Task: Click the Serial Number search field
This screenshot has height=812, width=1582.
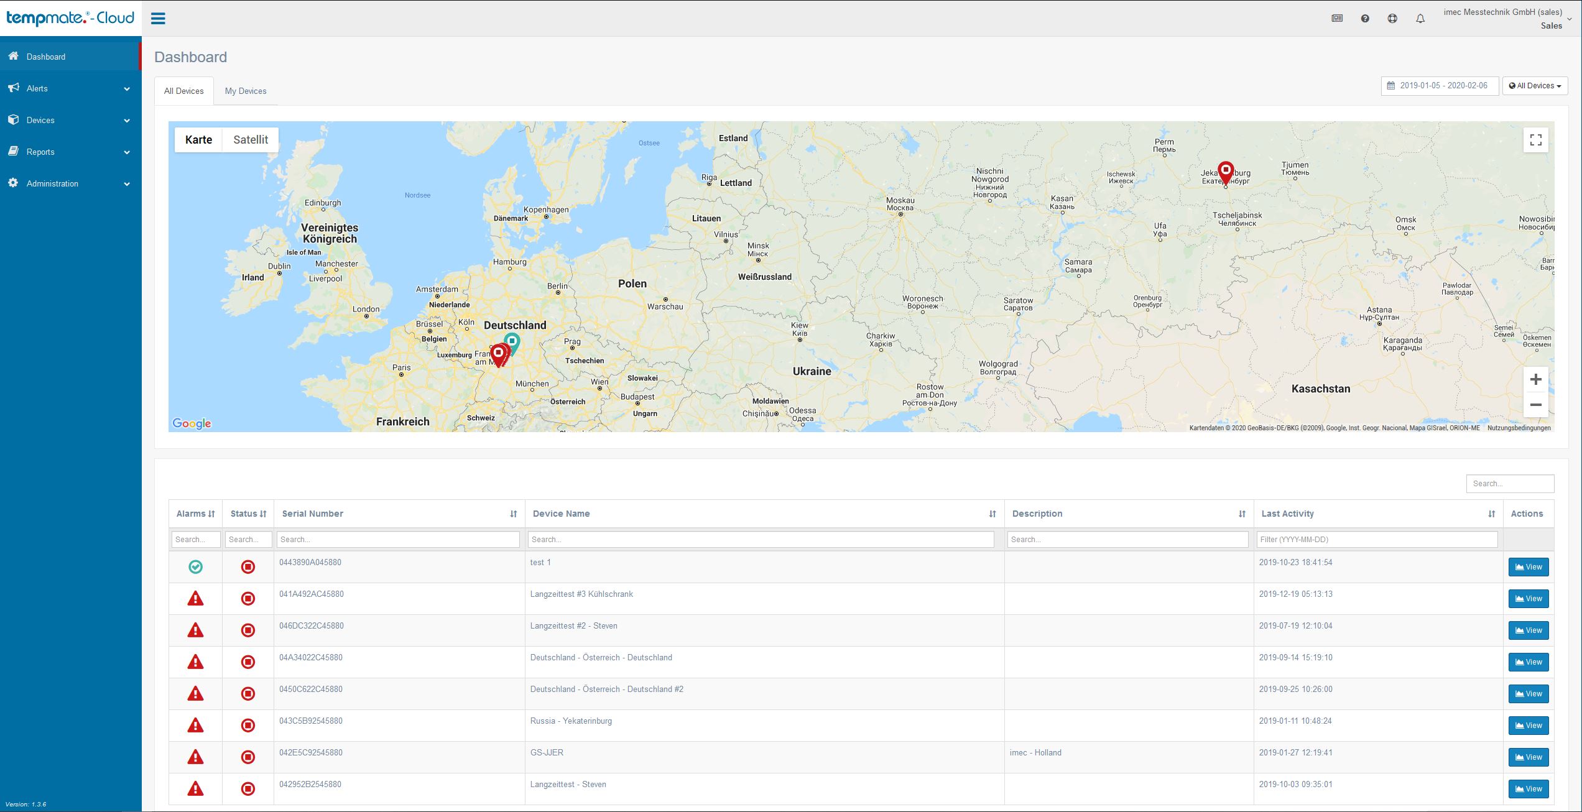Action: click(398, 540)
